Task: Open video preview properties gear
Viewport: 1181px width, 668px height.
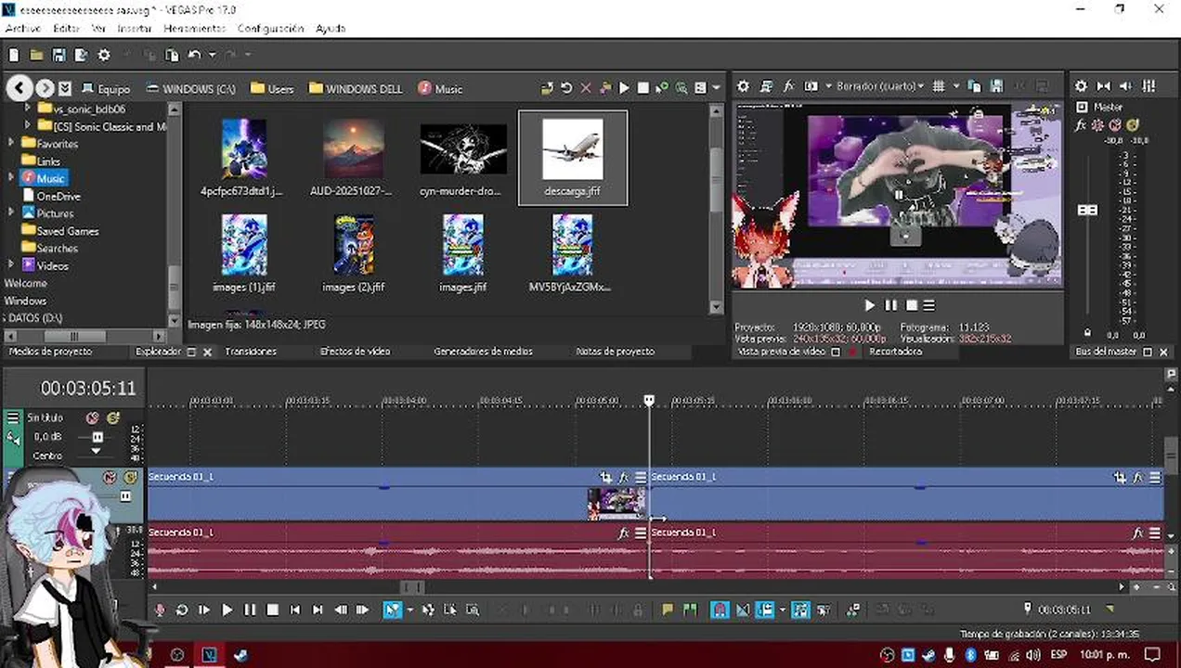Action: [743, 86]
